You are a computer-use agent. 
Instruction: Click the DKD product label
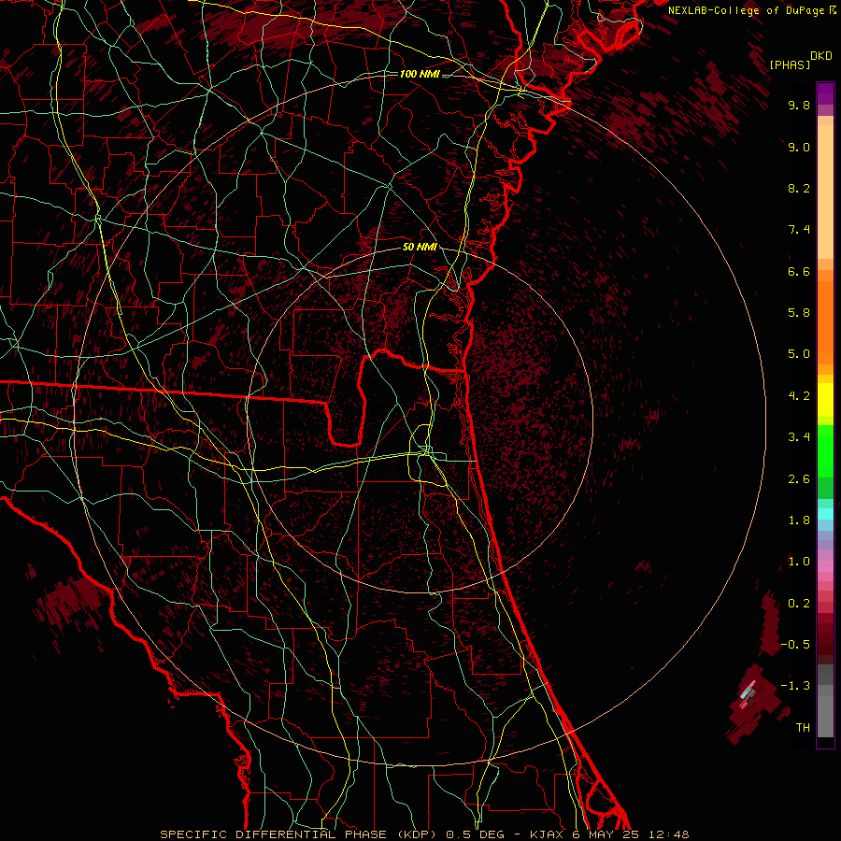(821, 56)
